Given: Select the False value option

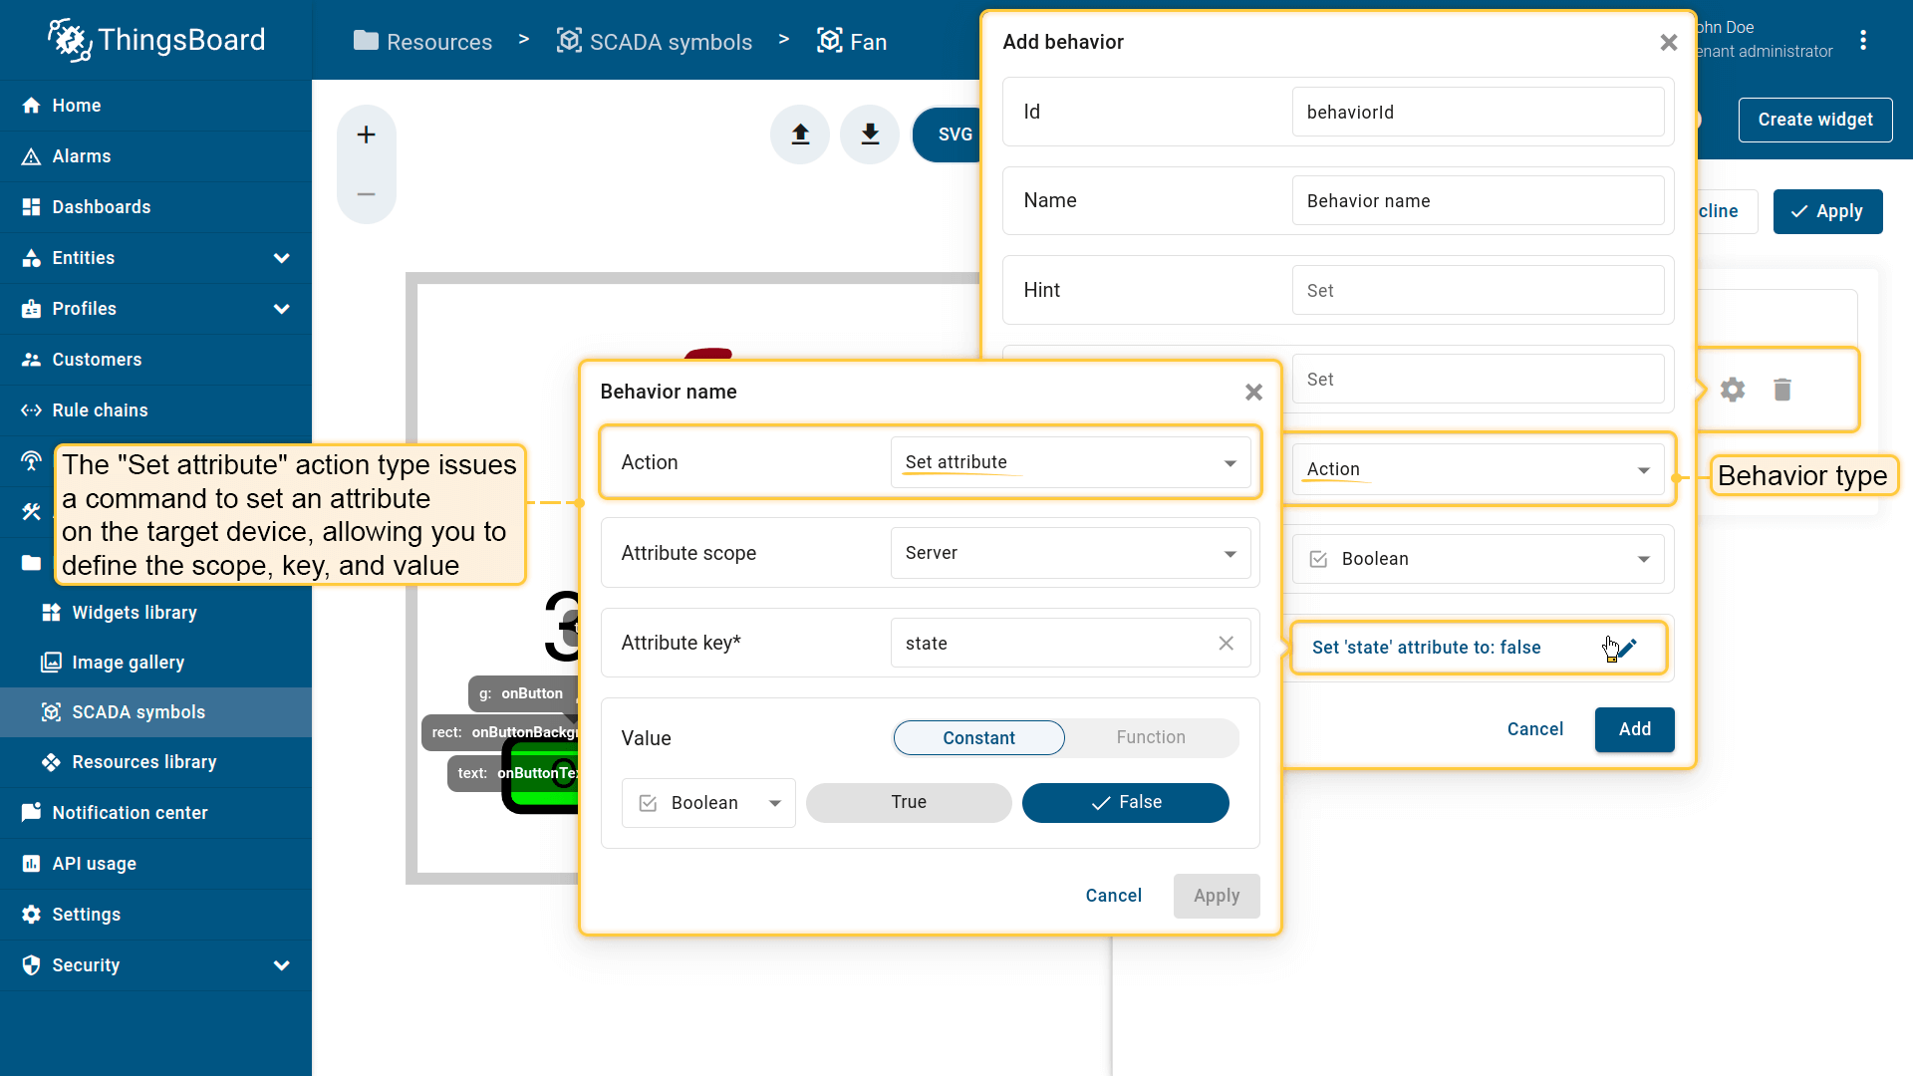Looking at the screenshot, I should click(x=1125, y=803).
